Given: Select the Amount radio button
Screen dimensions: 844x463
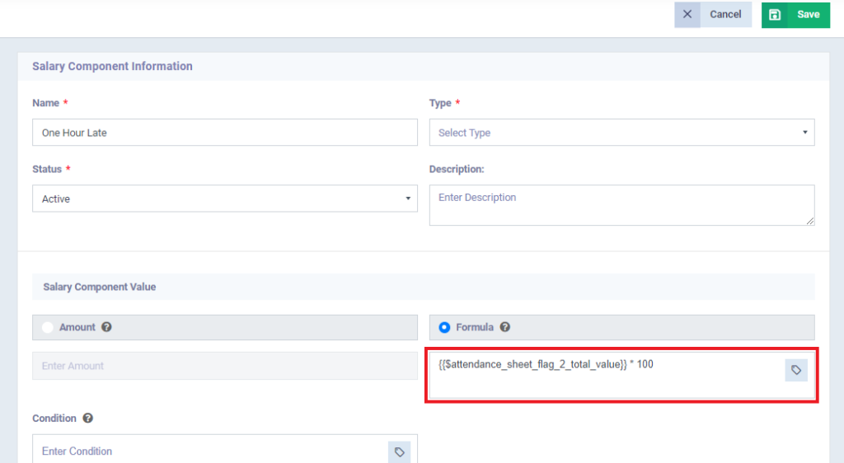Looking at the screenshot, I should [x=48, y=327].
